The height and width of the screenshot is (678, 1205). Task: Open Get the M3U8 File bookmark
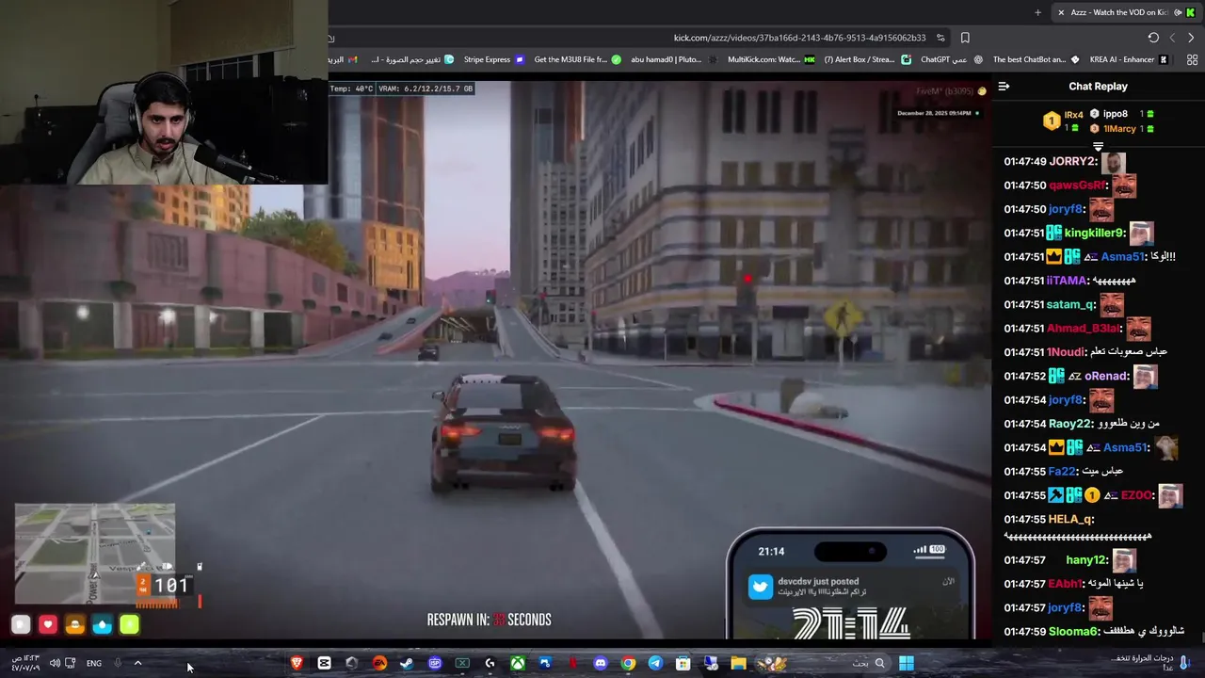[578, 59]
